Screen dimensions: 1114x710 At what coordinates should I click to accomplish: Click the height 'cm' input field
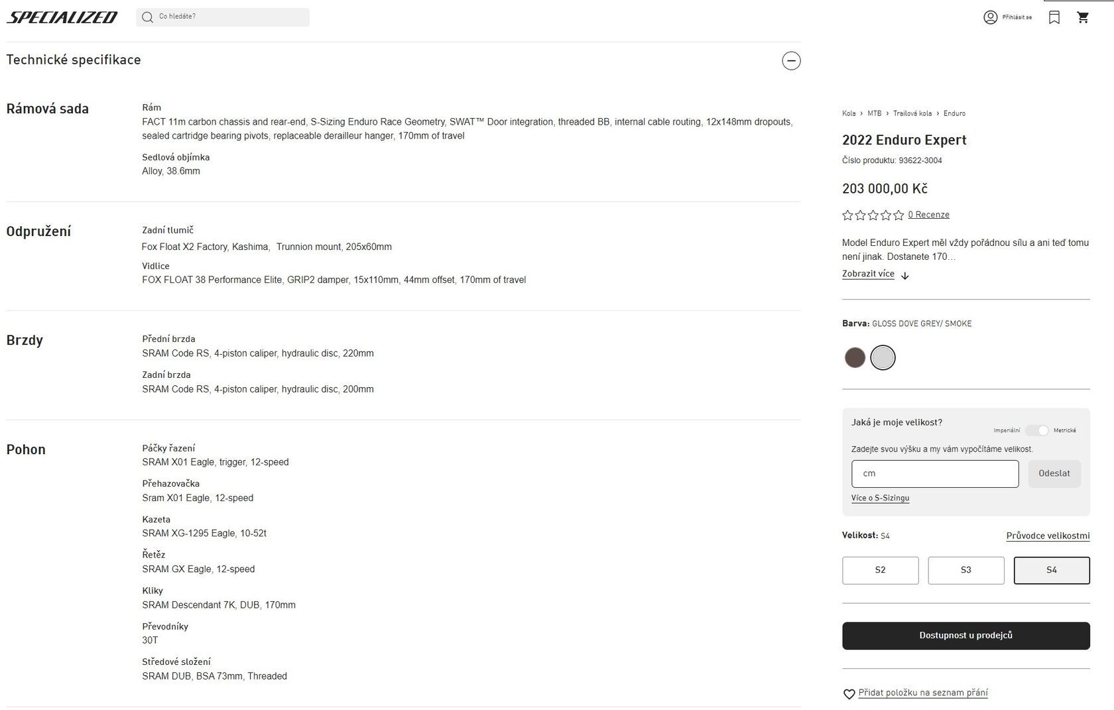click(x=935, y=474)
